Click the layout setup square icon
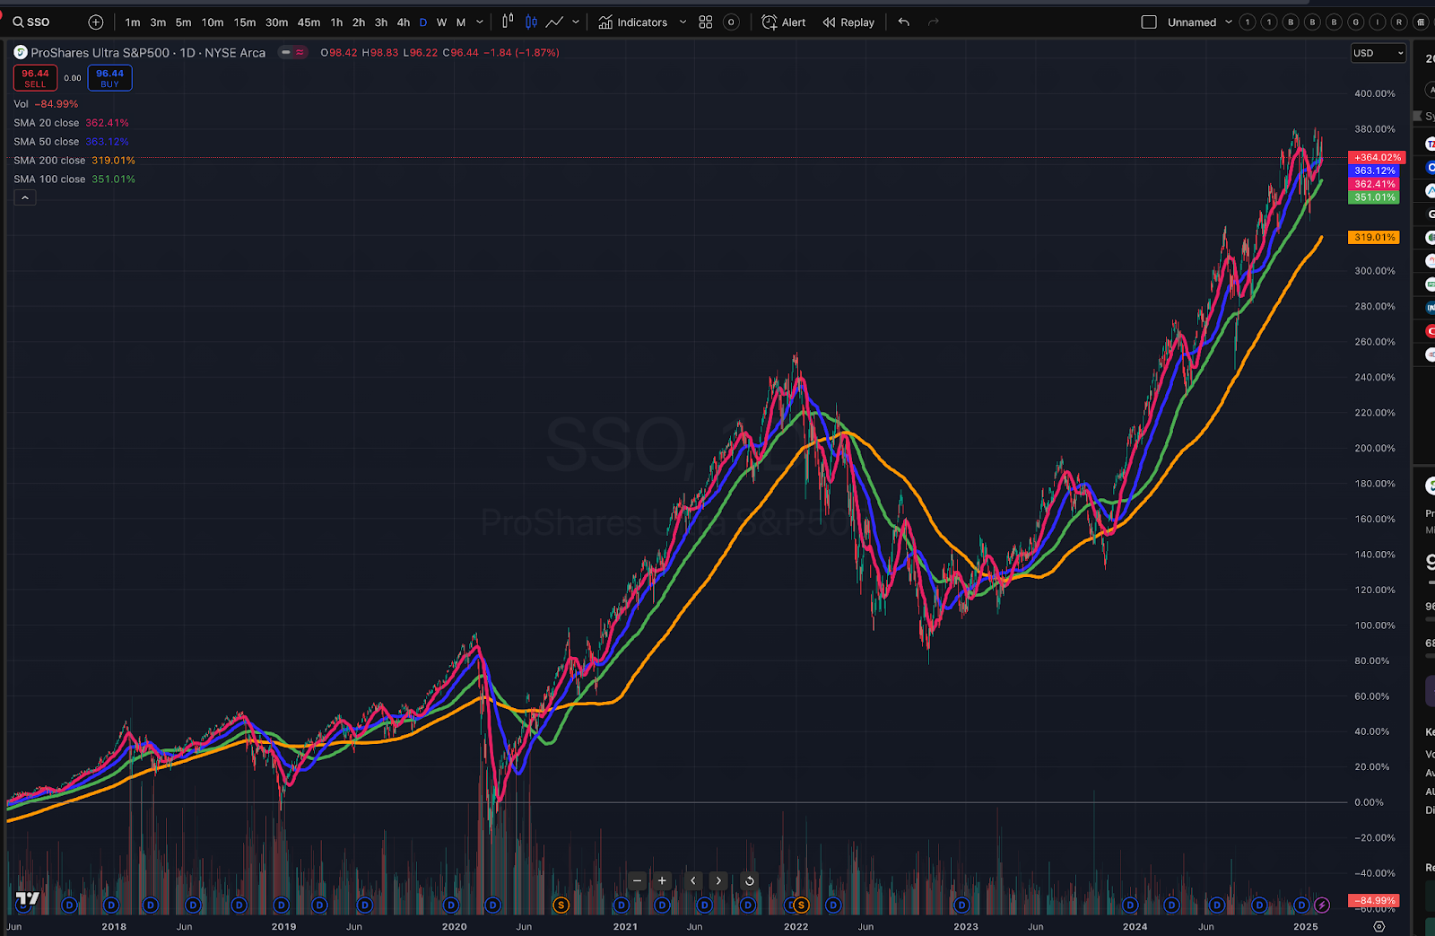This screenshot has width=1435, height=936. (x=1149, y=22)
